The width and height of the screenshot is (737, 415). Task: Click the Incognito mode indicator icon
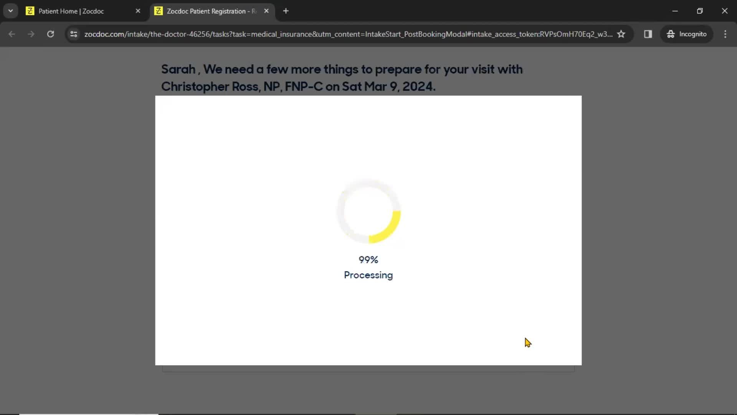pos(671,34)
